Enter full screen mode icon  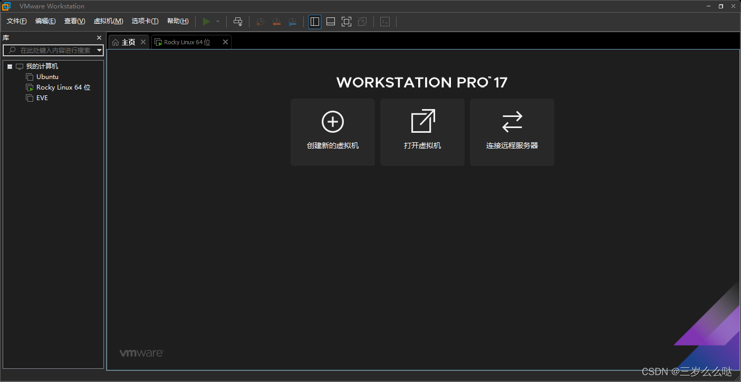347,22
